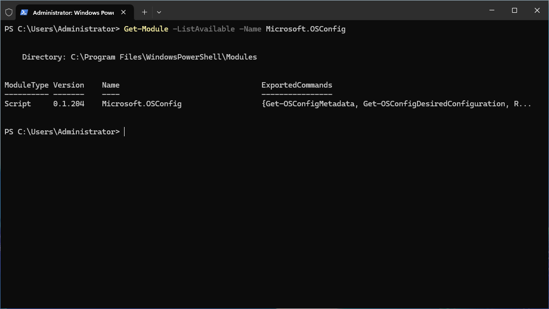Close the Administrator: Windows PowerShell tab
Image resolution: width=549 pixels, height=309 pixels.
[x=125, y=12]
